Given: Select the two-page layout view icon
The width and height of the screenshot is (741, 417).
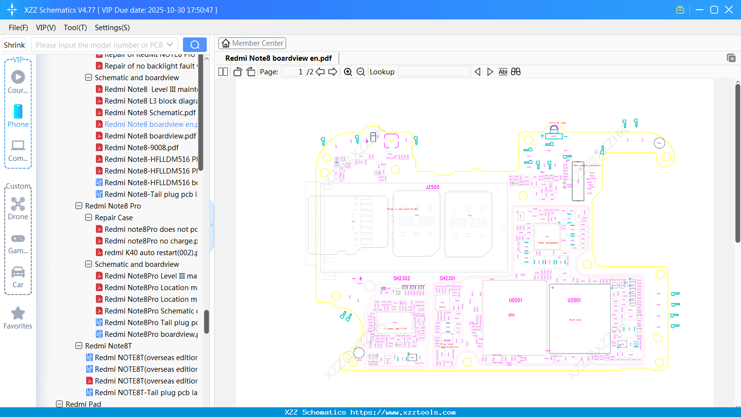Looking at the screenshot, I should 222,71.
